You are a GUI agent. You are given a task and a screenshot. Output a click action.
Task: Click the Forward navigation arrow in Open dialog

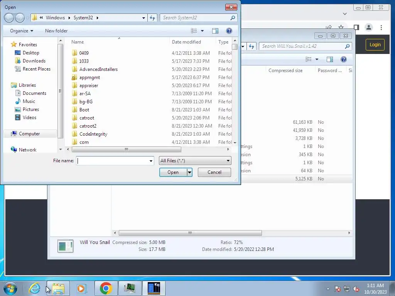pyautogui.click(x=20, y=18)
